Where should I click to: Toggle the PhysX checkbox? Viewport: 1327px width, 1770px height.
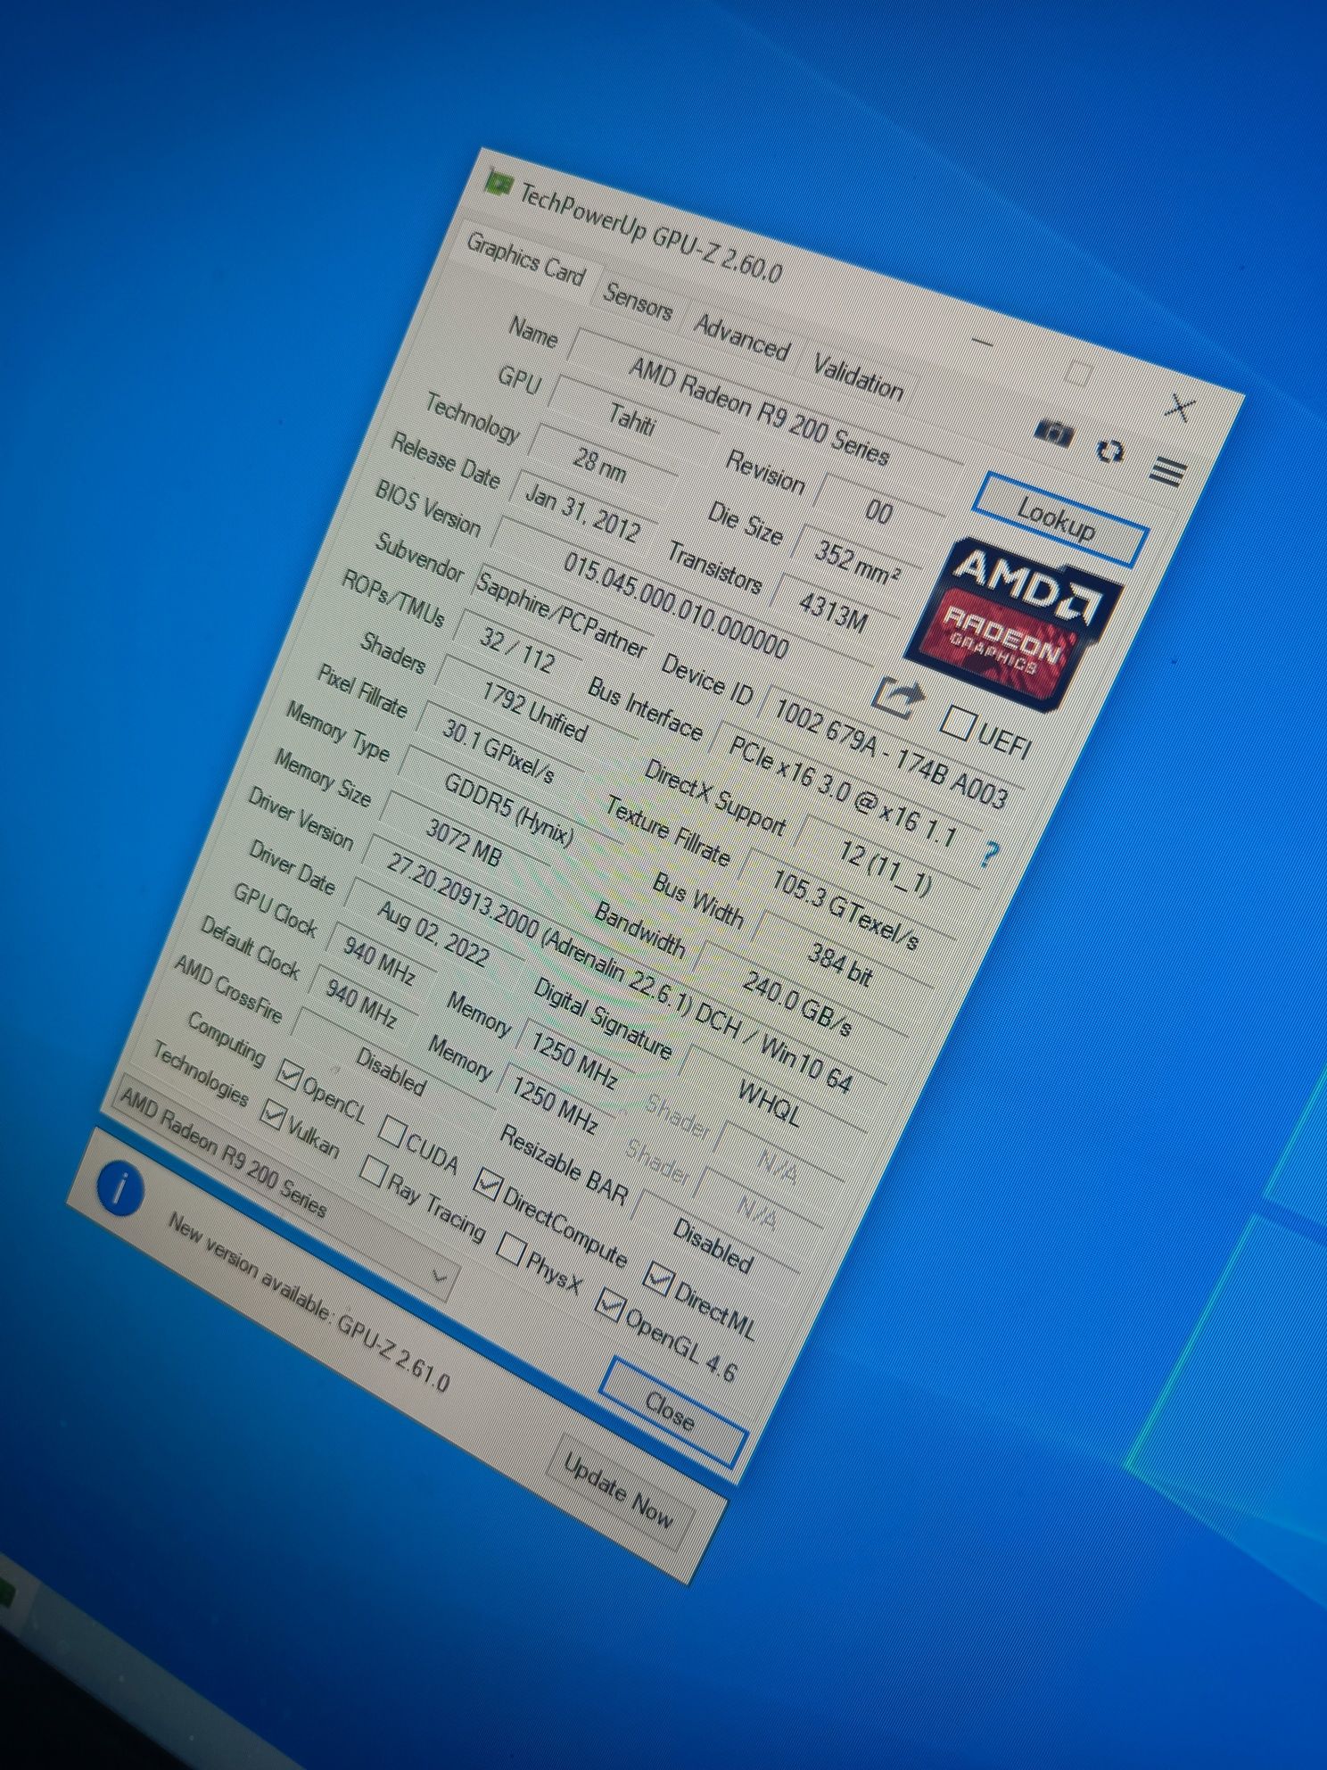click(509, 1249)
